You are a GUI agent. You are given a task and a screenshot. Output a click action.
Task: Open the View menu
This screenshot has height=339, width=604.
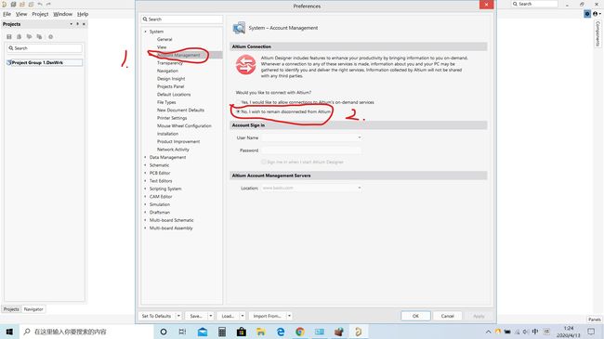point(21,14)
